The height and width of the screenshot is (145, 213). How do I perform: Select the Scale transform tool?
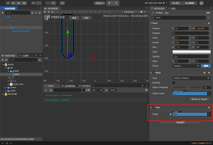click(19, 3)
